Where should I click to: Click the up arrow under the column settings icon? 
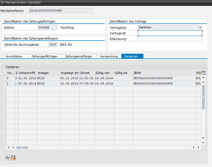[204, 78]
